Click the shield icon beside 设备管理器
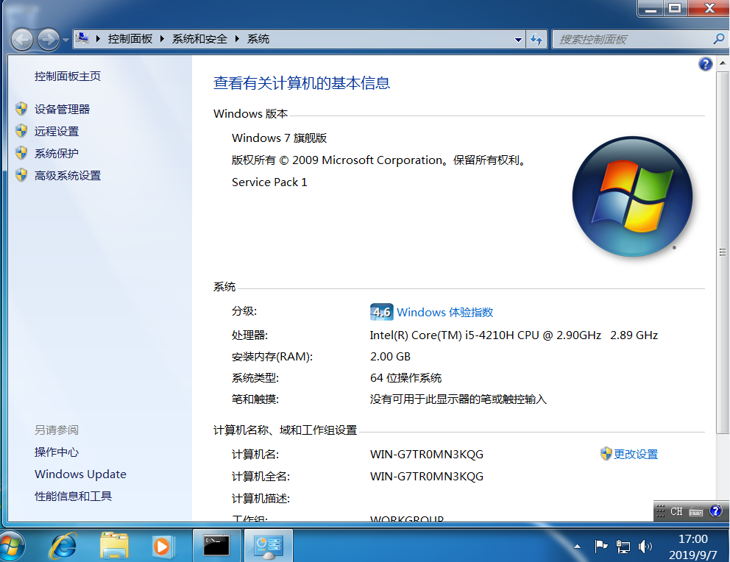The height and width of the screenshot is (562, 730). [21, 109]
